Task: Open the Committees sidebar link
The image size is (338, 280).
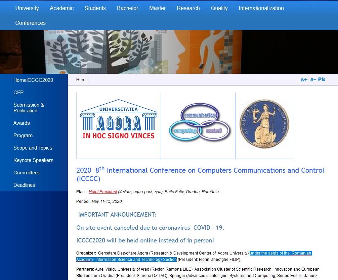Action: point(27,173)
